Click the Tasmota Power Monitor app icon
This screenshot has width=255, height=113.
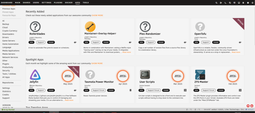point(90,75)
